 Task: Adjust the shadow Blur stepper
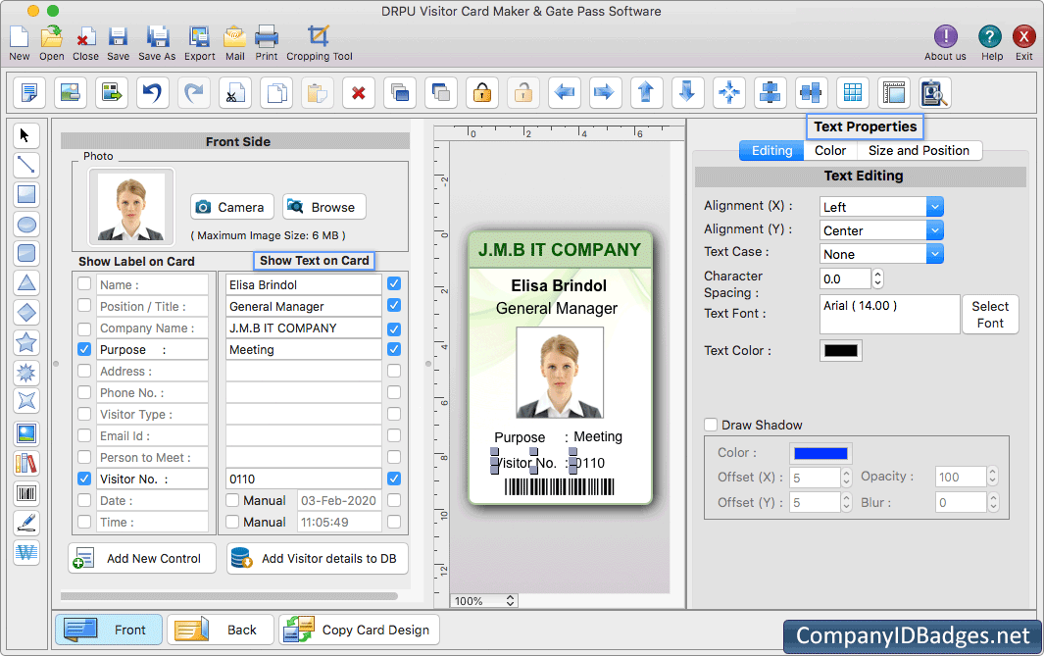[x=992, y=502]
